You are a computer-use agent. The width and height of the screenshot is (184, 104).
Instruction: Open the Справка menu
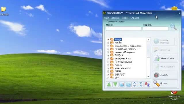point(135,18)
